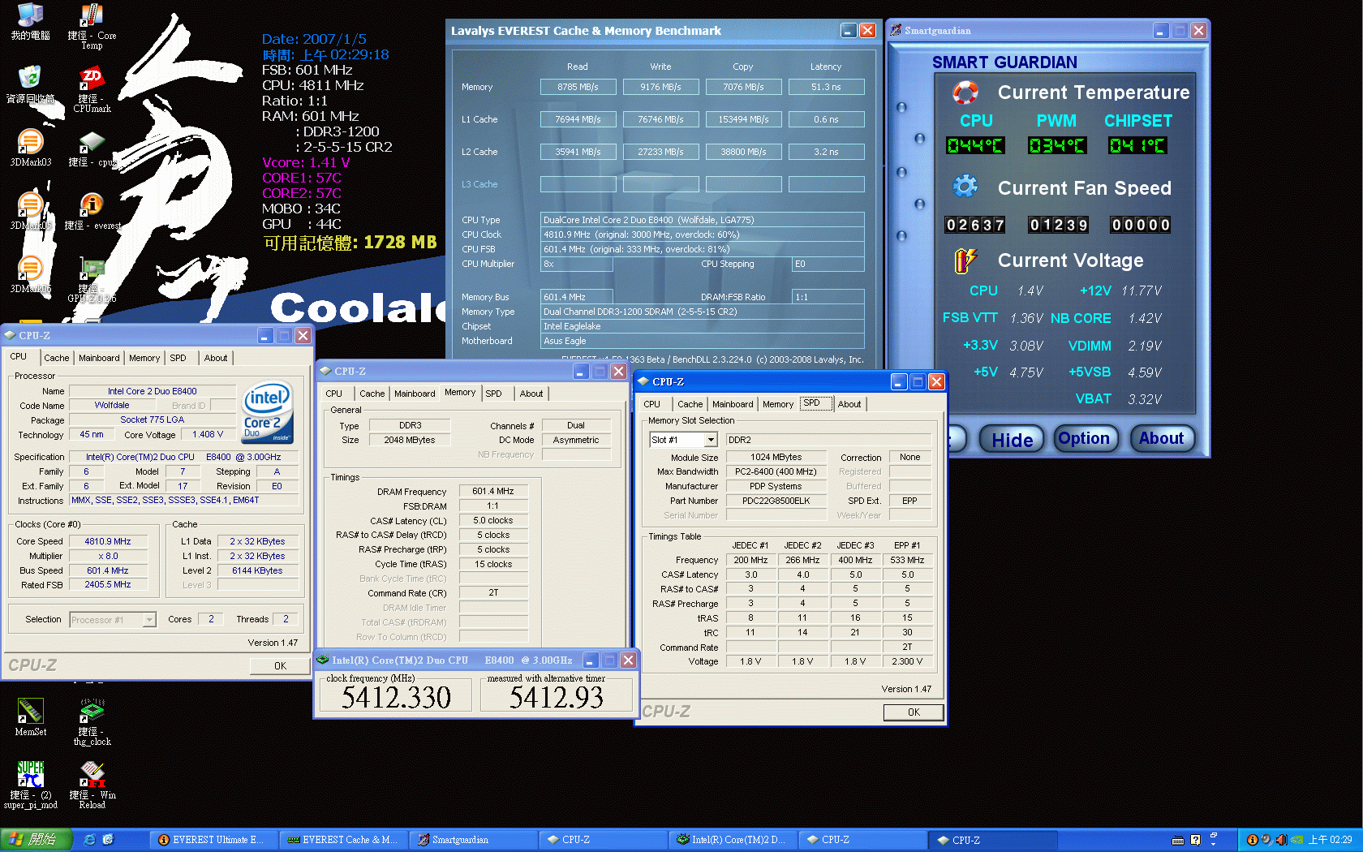Click the clock frequency 5412.330 readout
1363x852 pixels.
(396, 697)
